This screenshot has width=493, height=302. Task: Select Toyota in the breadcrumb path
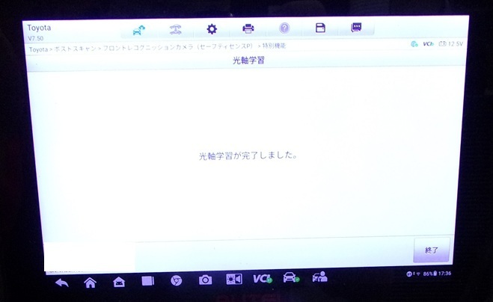click(38, 49)
